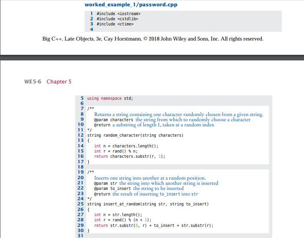This screenshot has height=238, width=304.
Task: Click 'return characters.substr(r, 1);' line
Action: pos(130,157)
